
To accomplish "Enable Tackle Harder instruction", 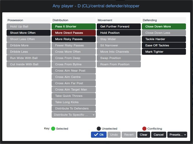I will pyautogui.click(x=164, y=39).
